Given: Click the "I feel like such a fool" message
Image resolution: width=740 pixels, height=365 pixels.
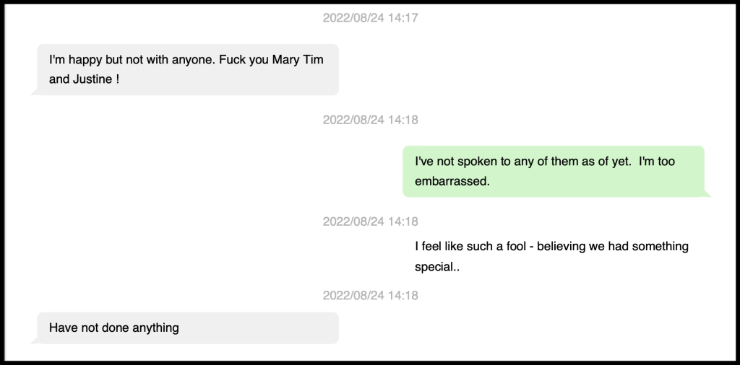Looking at the screenshot, I should coord(551,256).
